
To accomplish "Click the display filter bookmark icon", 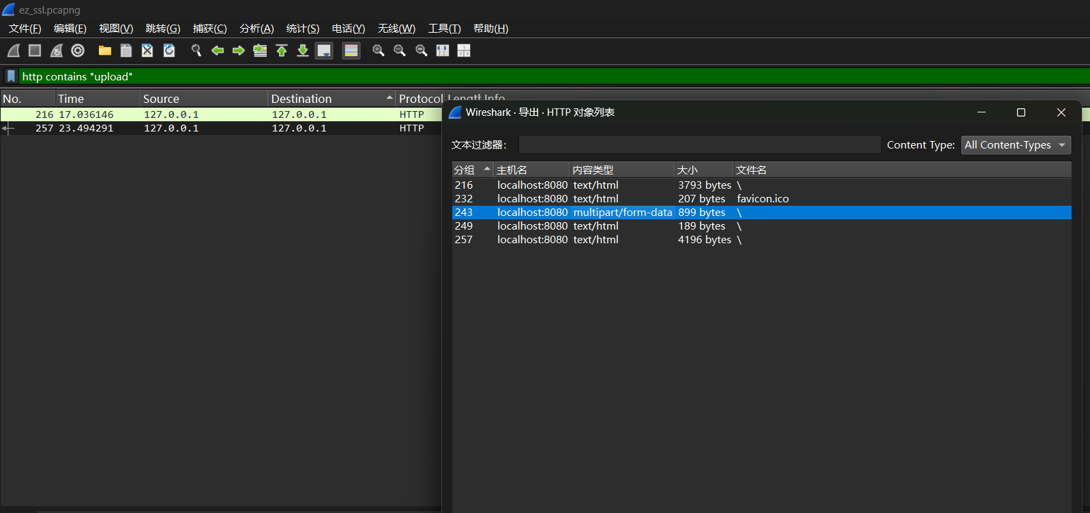I will point(11,76).
